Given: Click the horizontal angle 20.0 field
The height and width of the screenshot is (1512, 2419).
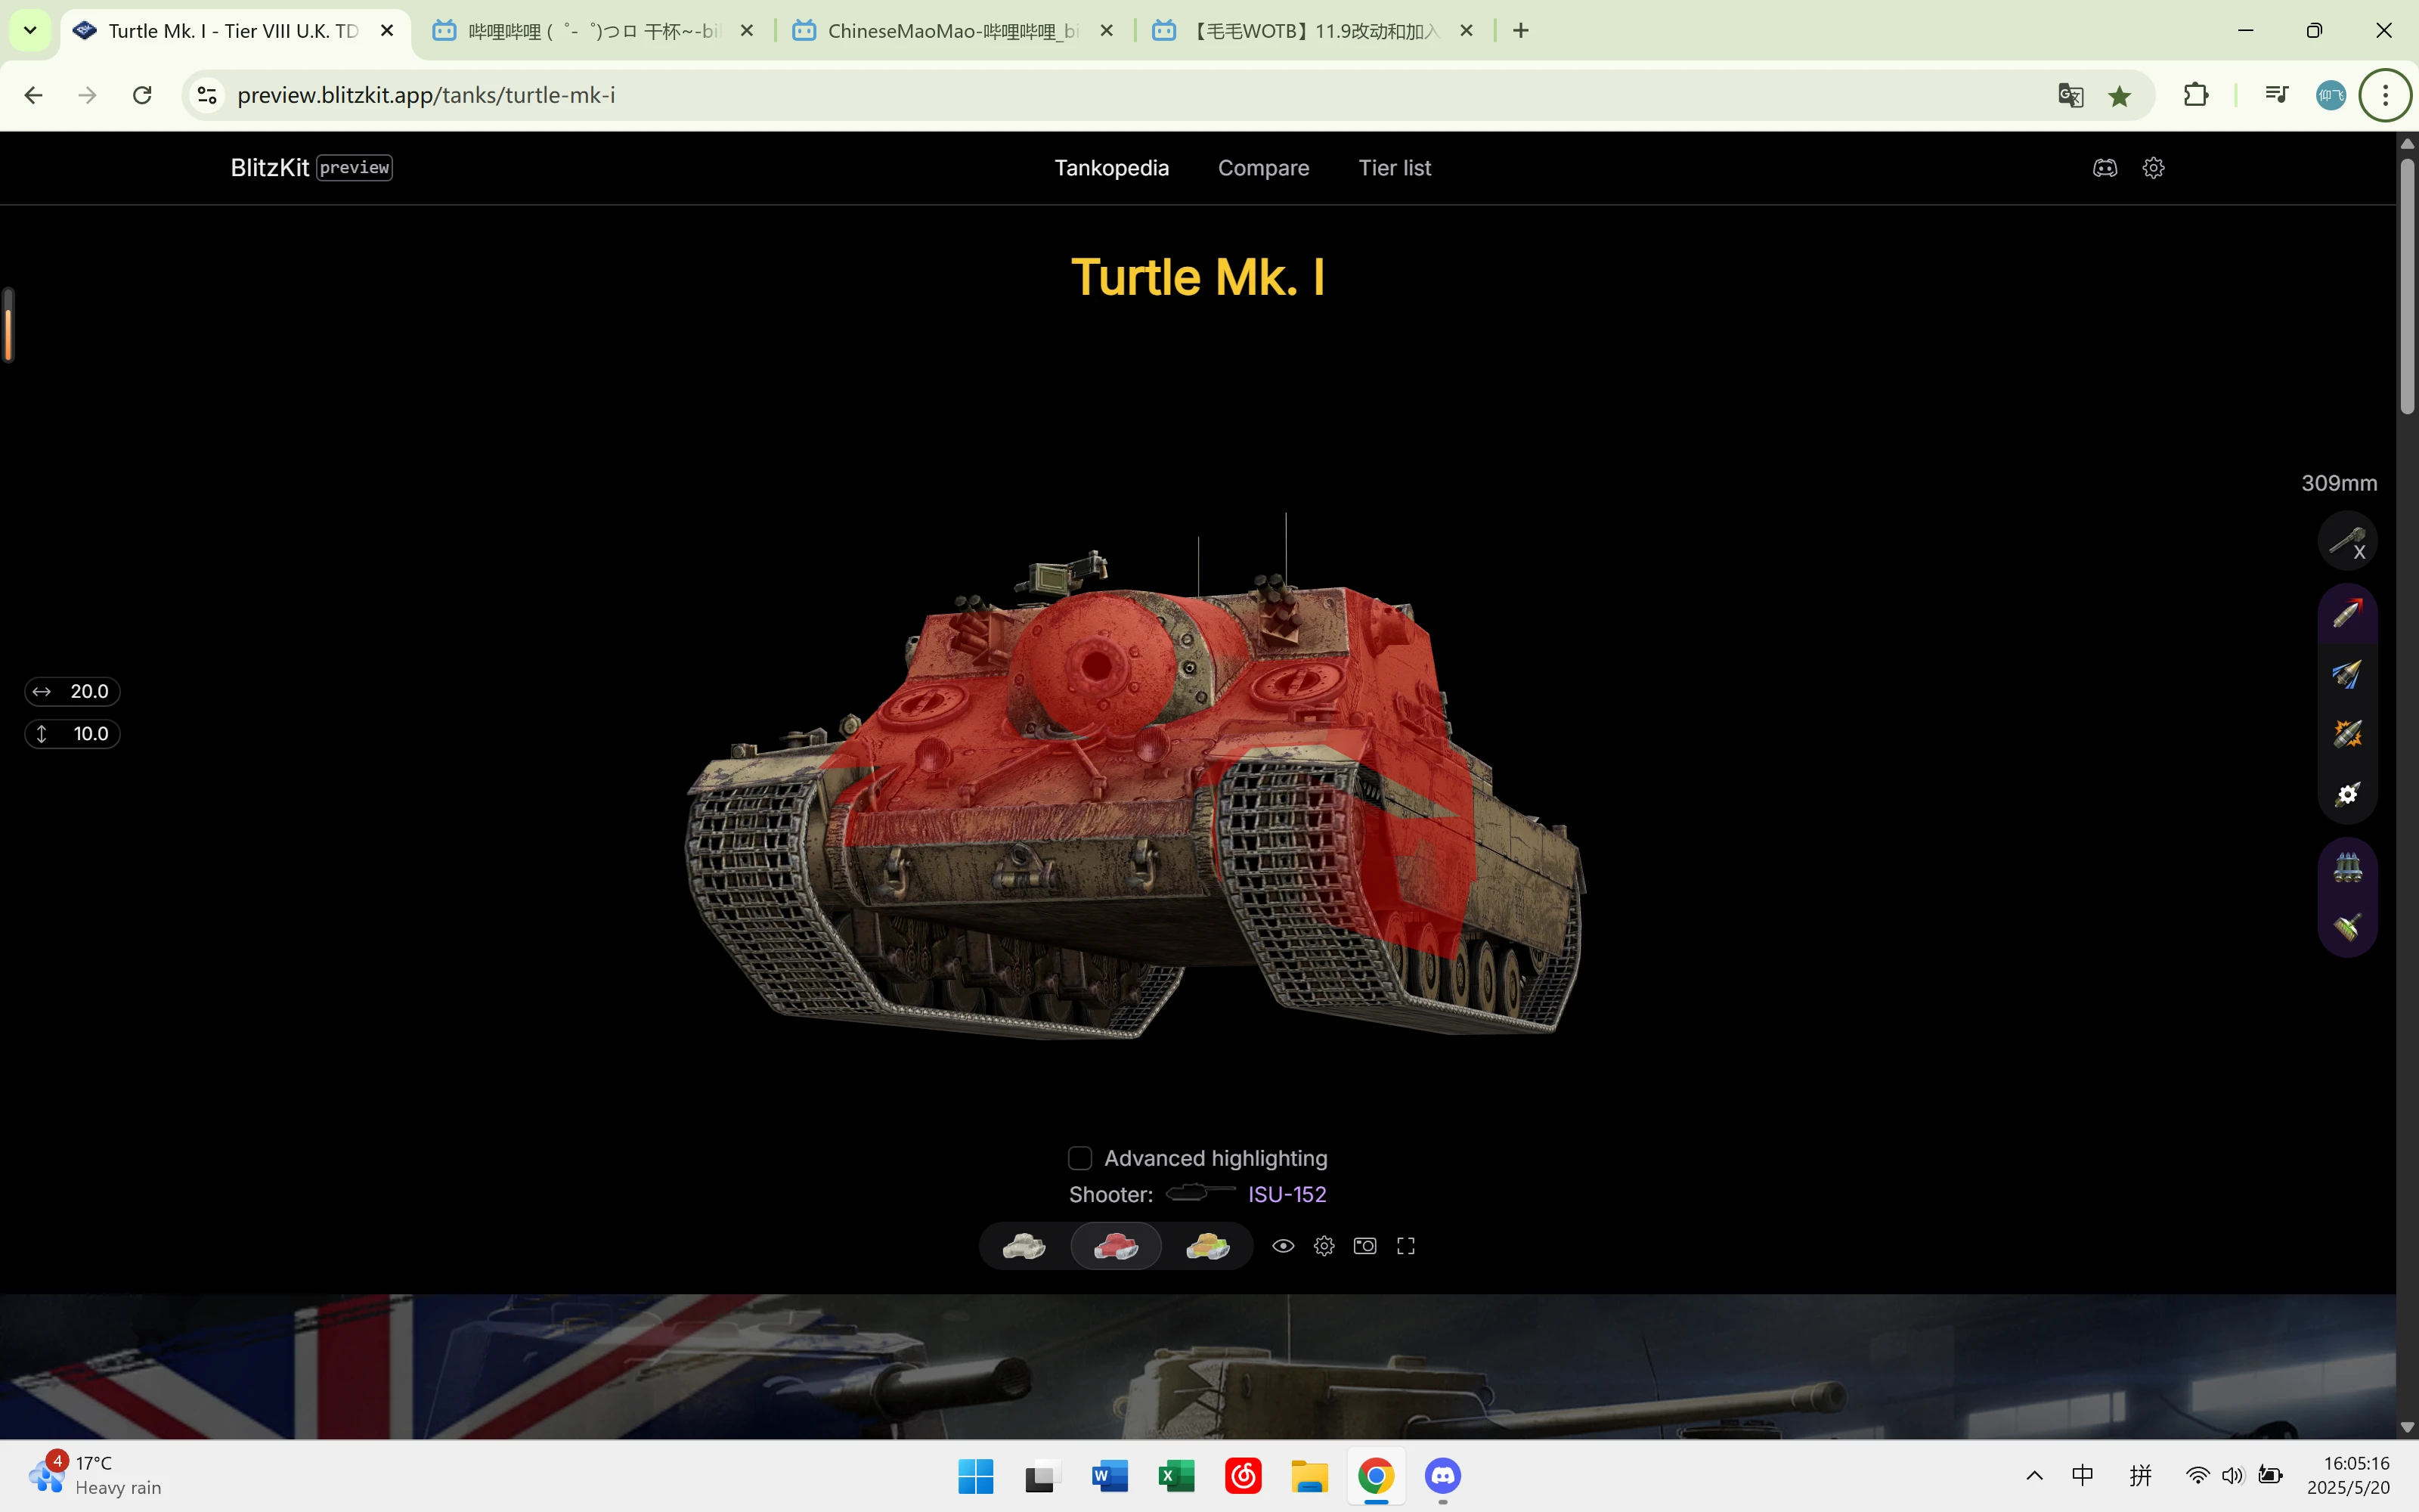Looking at the screenshot, I should (x=72, y=692).
